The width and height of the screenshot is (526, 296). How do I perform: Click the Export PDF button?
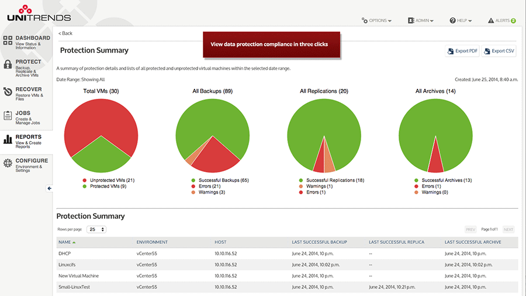[462, 51]
